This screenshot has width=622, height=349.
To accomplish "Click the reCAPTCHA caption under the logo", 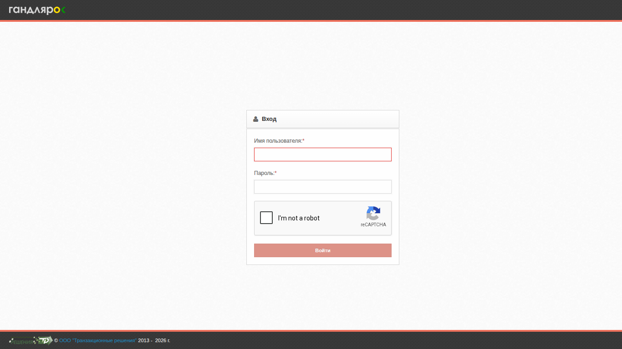I will pos(373,224).
